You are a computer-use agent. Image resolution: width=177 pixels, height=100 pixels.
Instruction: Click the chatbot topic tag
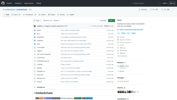click(x=123, y=33)
